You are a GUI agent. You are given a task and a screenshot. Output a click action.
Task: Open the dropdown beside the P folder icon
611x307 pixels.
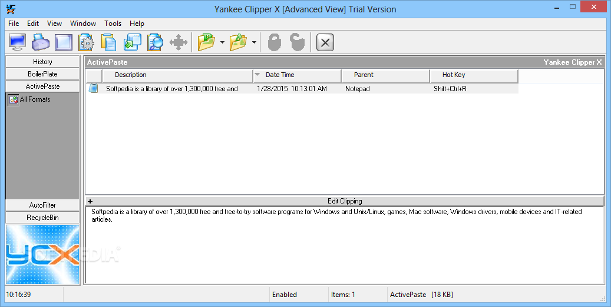coord(222,42)
